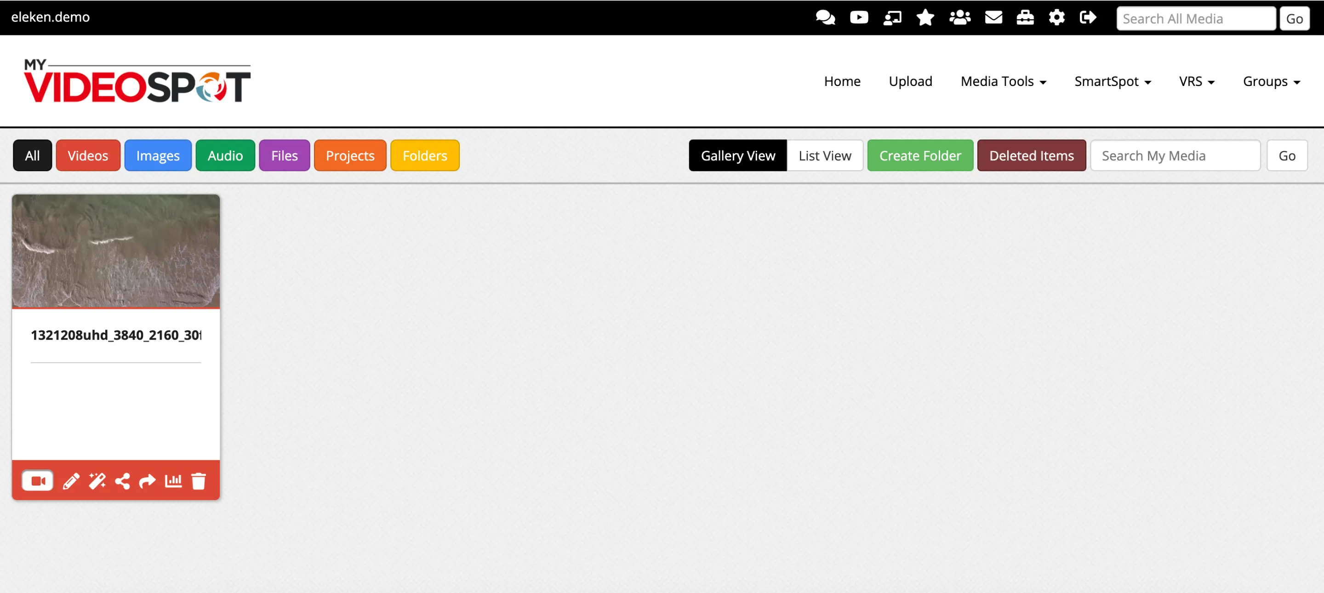Open video analytics bar chart icon
This screenshot has height=593, width=1324.
coord(173,481)
